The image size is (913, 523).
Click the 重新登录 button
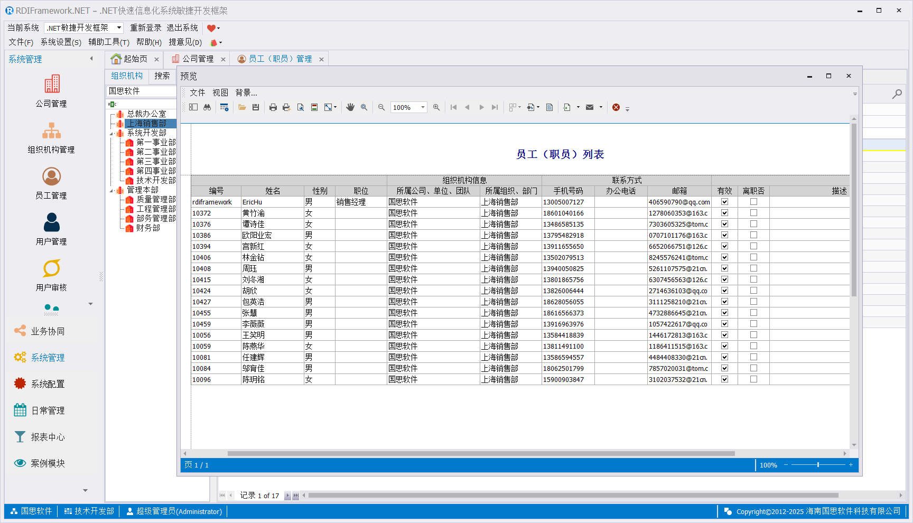pyautogui.click(x=146, y=27)
